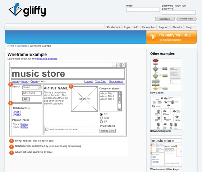Focus the email input field
Viewport: 202px width, 172px height.
pyautogui.click(x=143, y=10)
